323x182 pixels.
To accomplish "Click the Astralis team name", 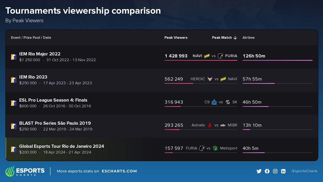I will click(198, 125).
